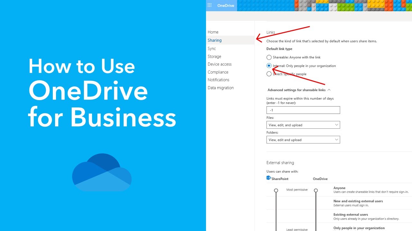412x231 pixels.
Task: Click the OneDrive cloud logo
Action: [x=102, y=172]
